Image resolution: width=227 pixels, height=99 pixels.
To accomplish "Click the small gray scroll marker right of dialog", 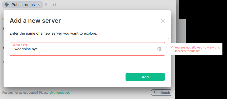I will pos(168,39).
